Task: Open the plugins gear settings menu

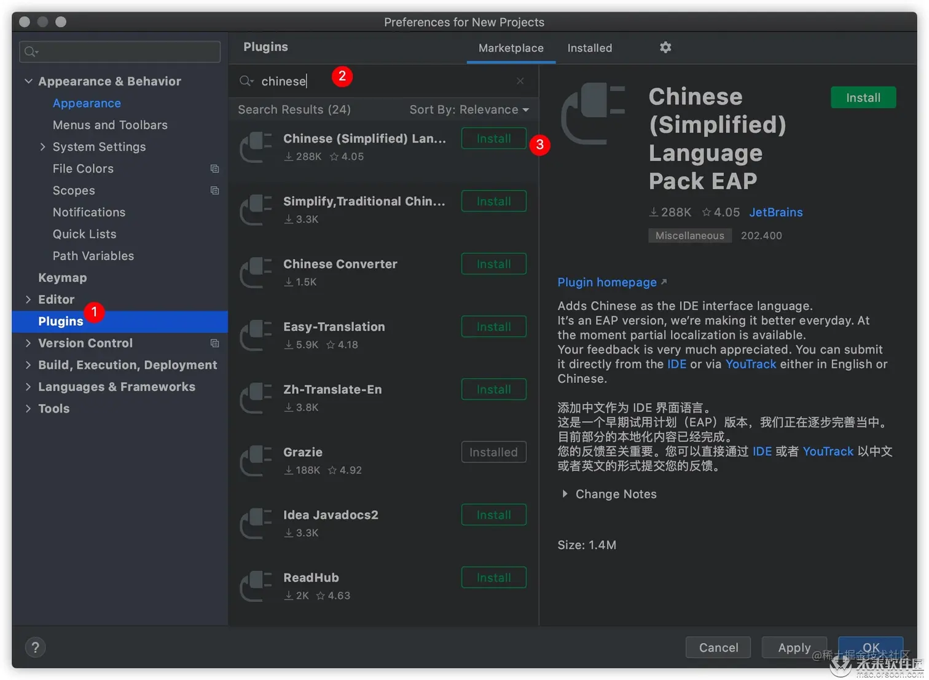Action: point(665,47)
